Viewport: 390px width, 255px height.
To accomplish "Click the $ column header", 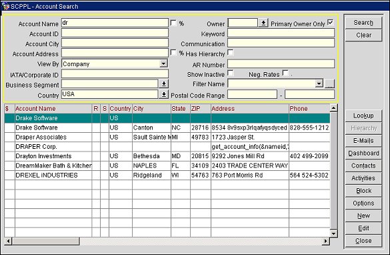I will point(9,109).
